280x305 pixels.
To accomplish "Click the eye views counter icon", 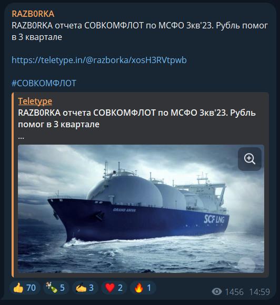I will [216, 291].
